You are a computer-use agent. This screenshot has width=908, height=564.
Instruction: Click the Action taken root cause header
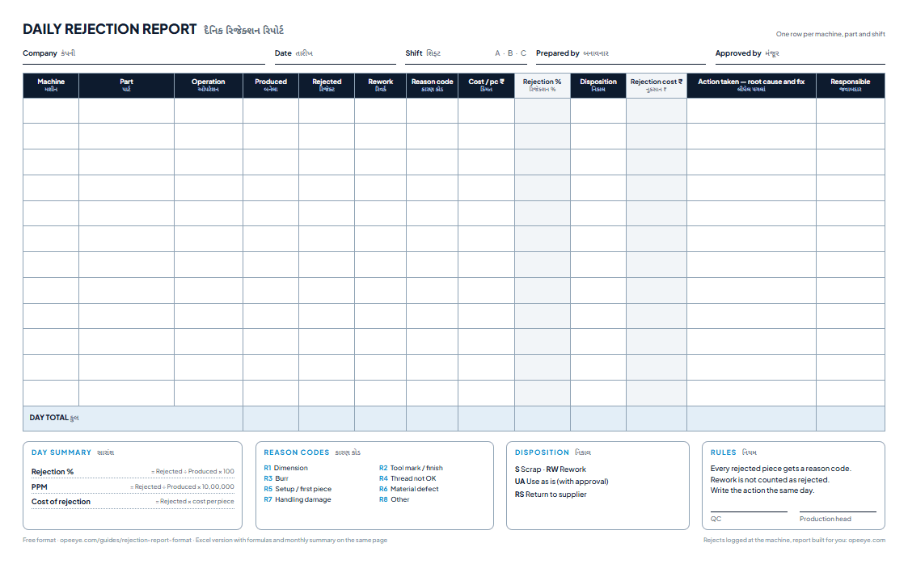click(x=751, y=86)
